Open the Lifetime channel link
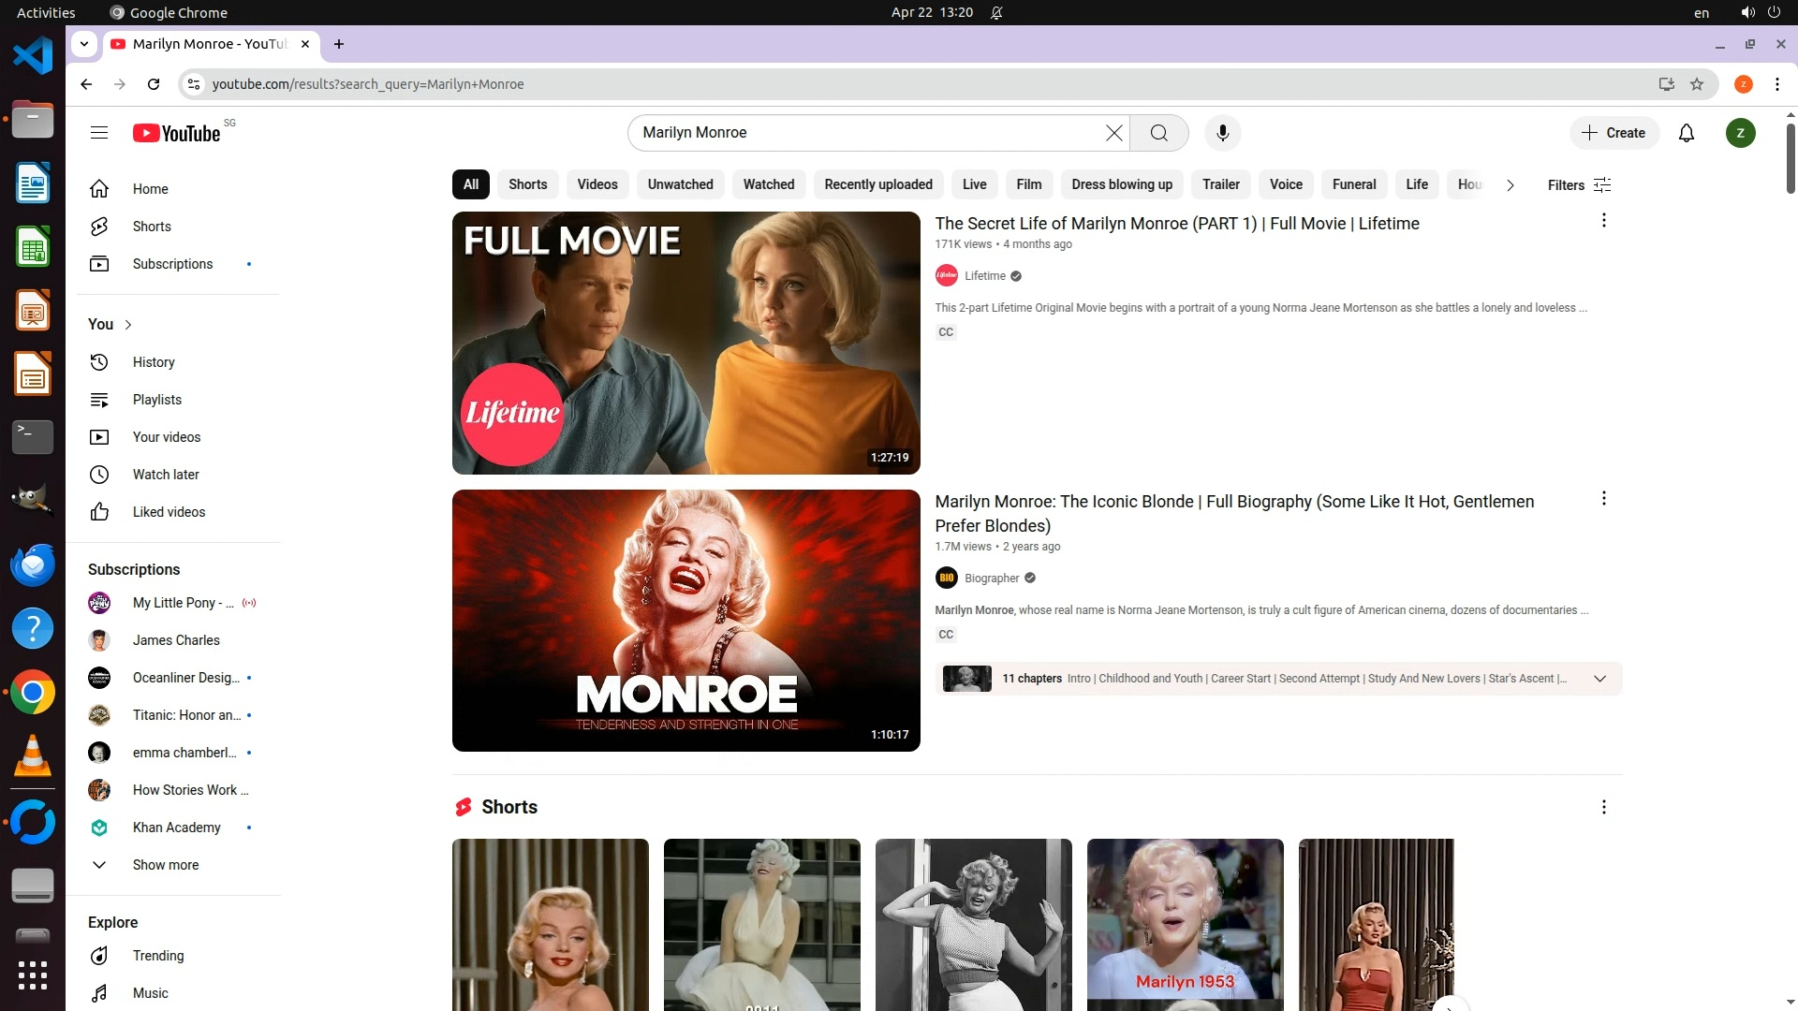The image size is (1798, 1011). [984, 276]
